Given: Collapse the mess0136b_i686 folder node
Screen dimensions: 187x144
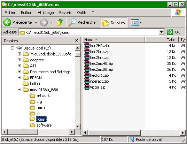Looking at the screenshot, I should (19, 89).
